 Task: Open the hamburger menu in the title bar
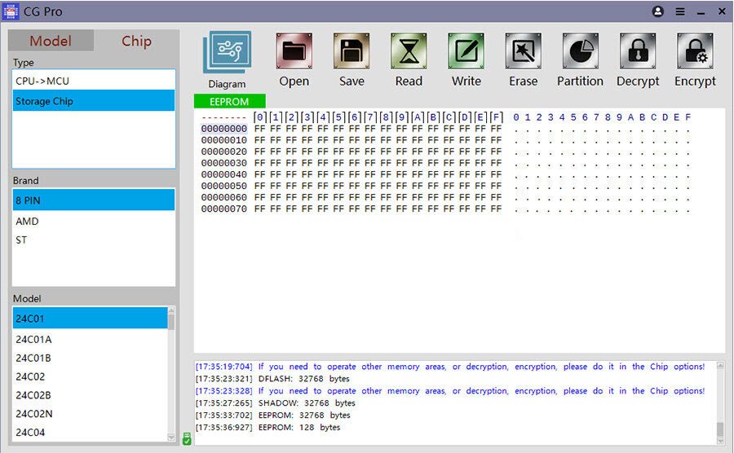tap(680, 12)
